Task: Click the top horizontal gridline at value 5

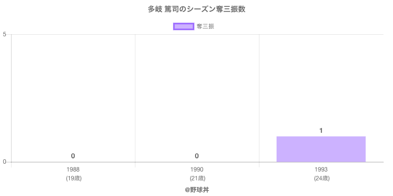Action: pyautogui.click(x=196, y=34)
